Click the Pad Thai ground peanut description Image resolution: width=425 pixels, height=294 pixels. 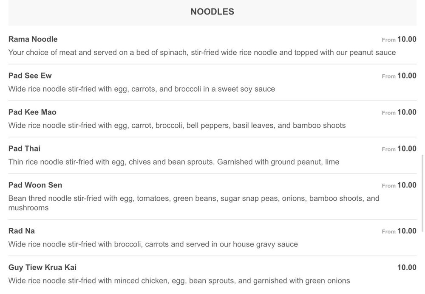tap(174, 162)
